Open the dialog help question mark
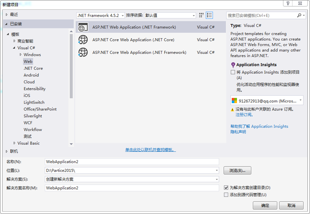 click(x=288, y=3)
